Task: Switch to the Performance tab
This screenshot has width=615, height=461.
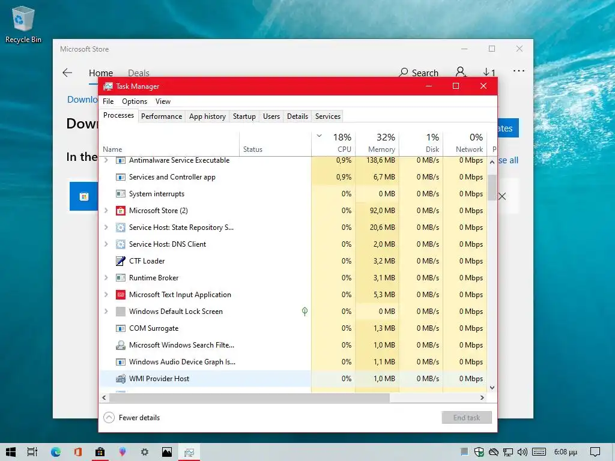Action: point(162,116)
